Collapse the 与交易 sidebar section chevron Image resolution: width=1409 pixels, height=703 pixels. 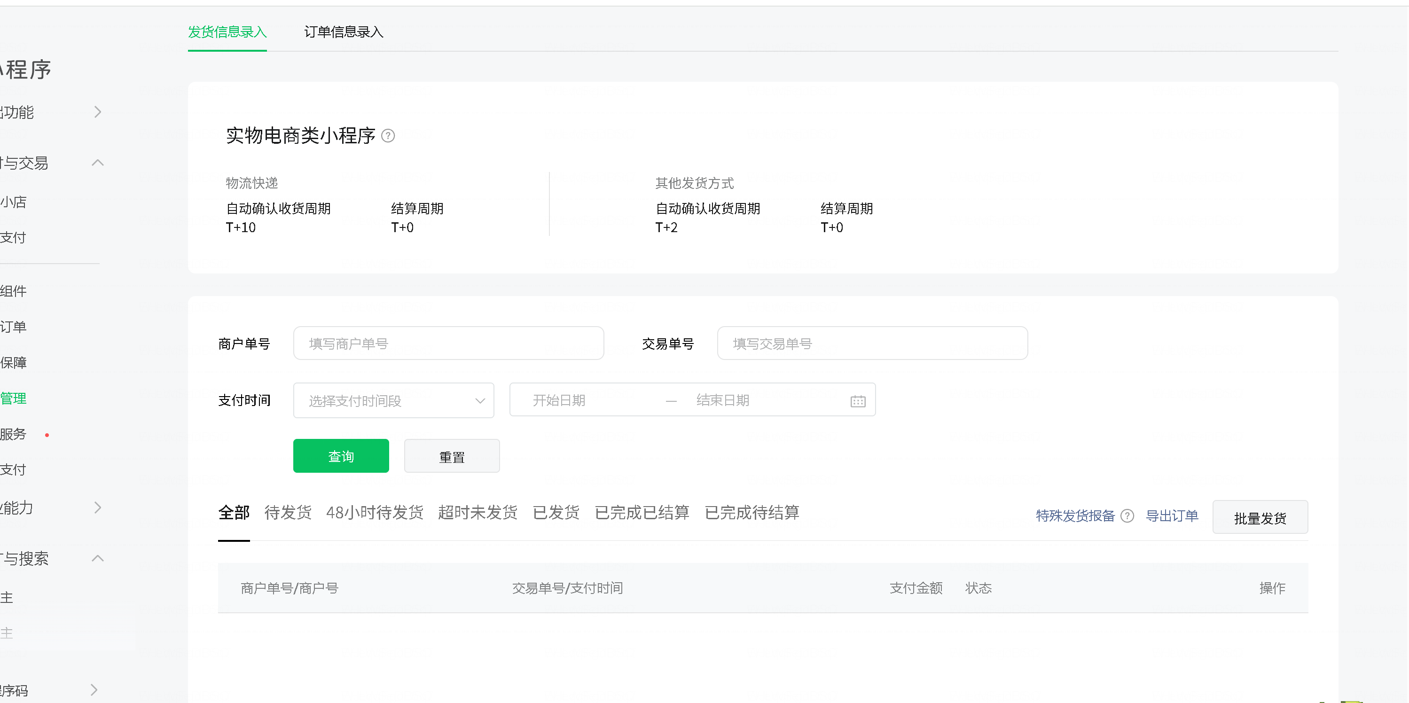coord(97,163)
